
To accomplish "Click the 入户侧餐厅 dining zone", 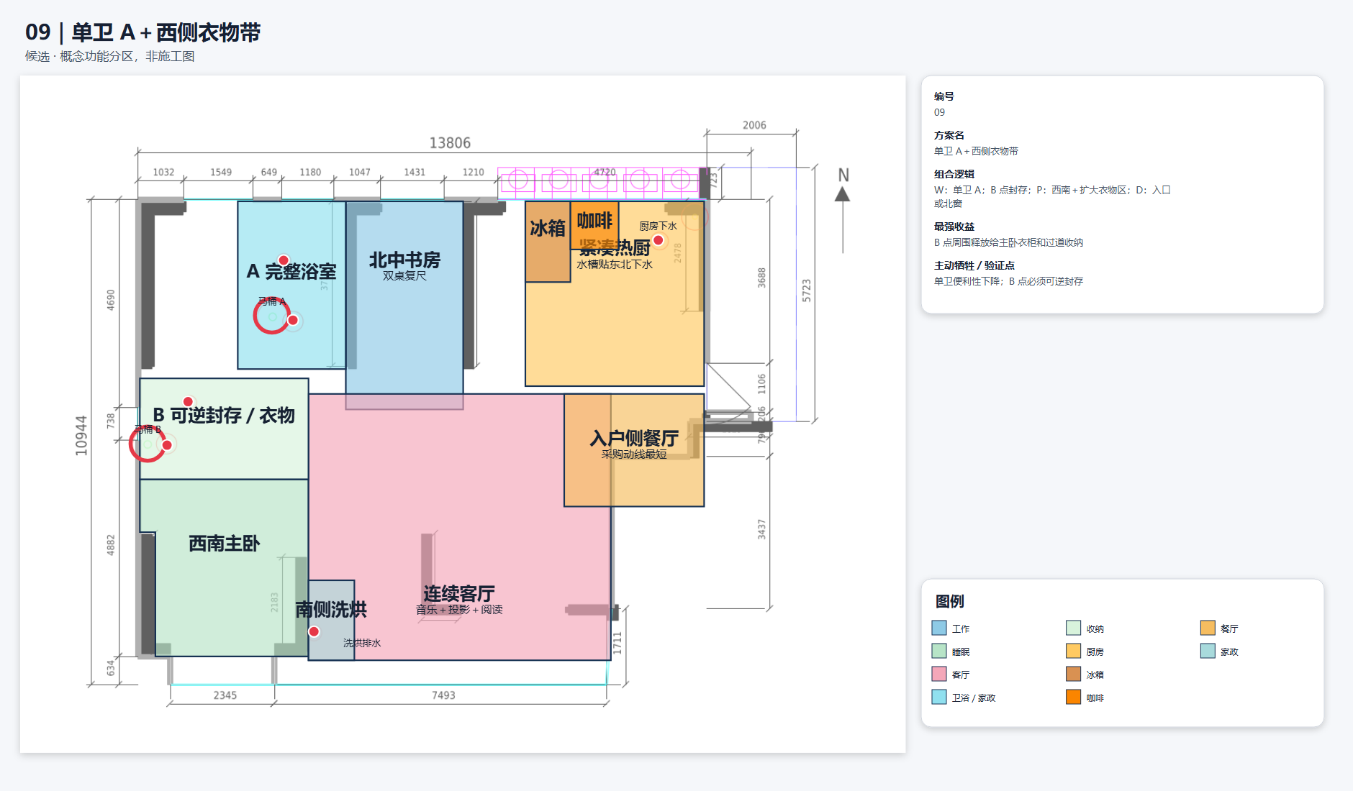I will coord(634,449).
